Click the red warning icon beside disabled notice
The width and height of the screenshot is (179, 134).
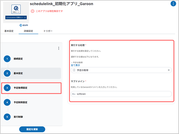click(33, 11)
